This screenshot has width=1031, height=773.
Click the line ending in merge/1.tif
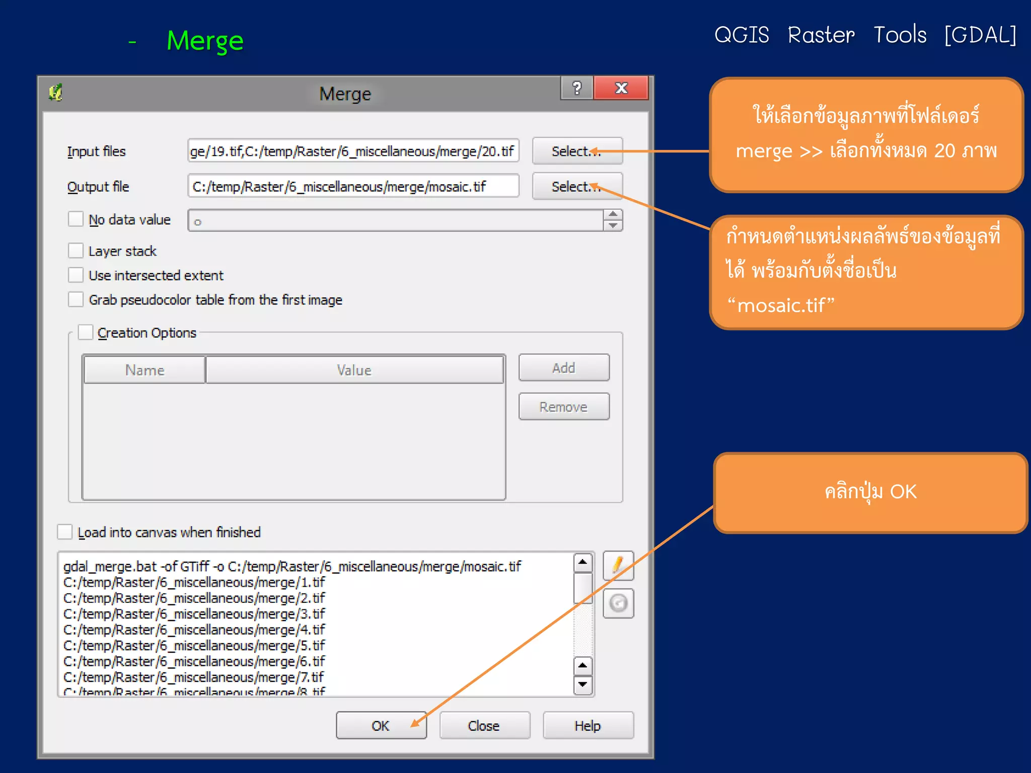[x=194, y=582]
